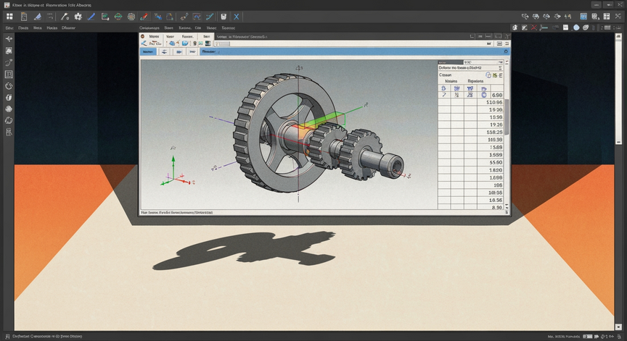
Task: Select the blue B icon in table header
Action: point(443,88)
